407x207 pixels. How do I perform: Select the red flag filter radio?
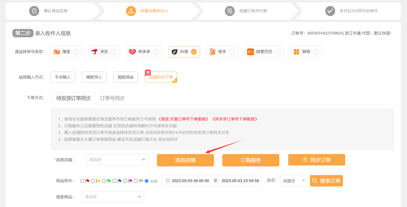coord(83,181)
